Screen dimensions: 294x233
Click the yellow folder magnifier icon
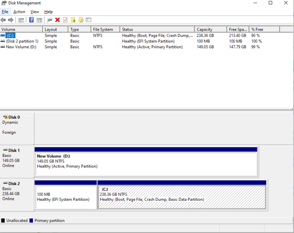[81, 20]
